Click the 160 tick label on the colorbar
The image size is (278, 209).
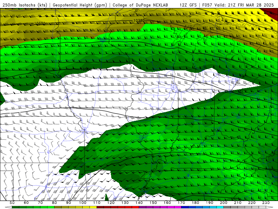[x=167, y=203]
